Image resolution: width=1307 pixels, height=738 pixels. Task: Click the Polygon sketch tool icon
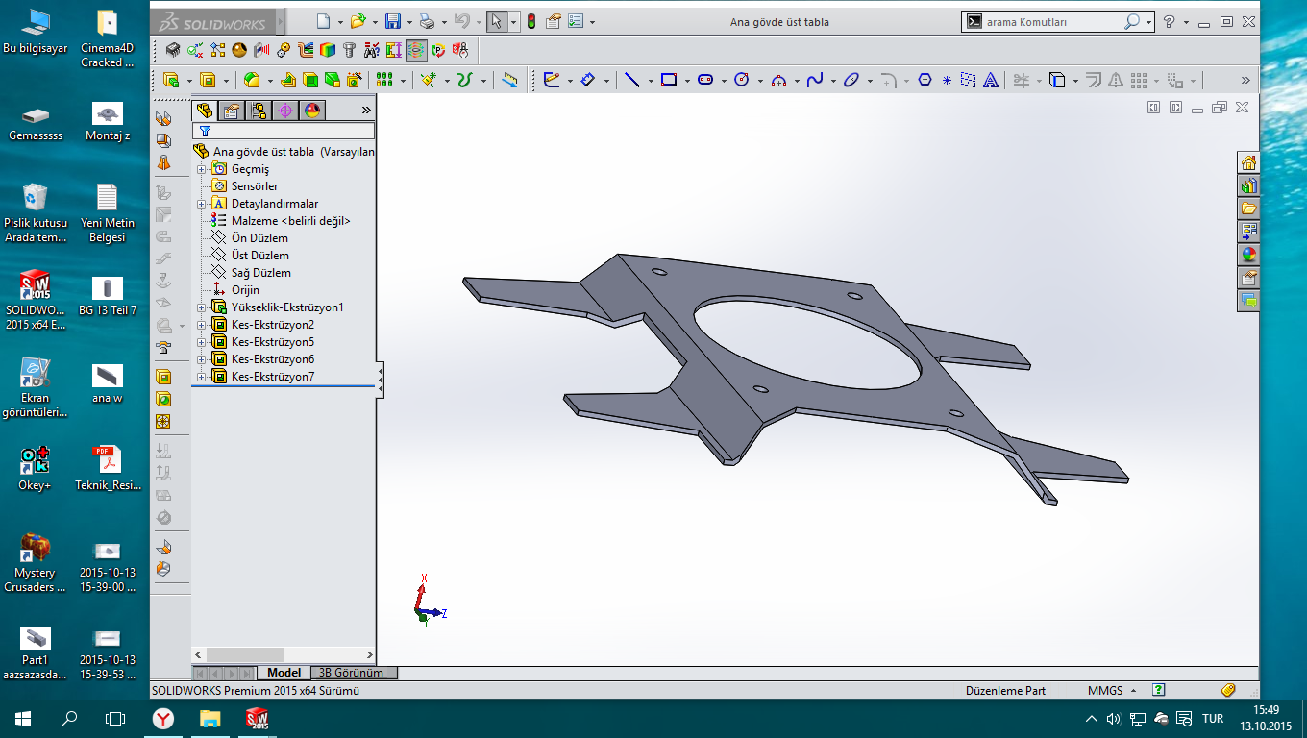tap(925, 81)
